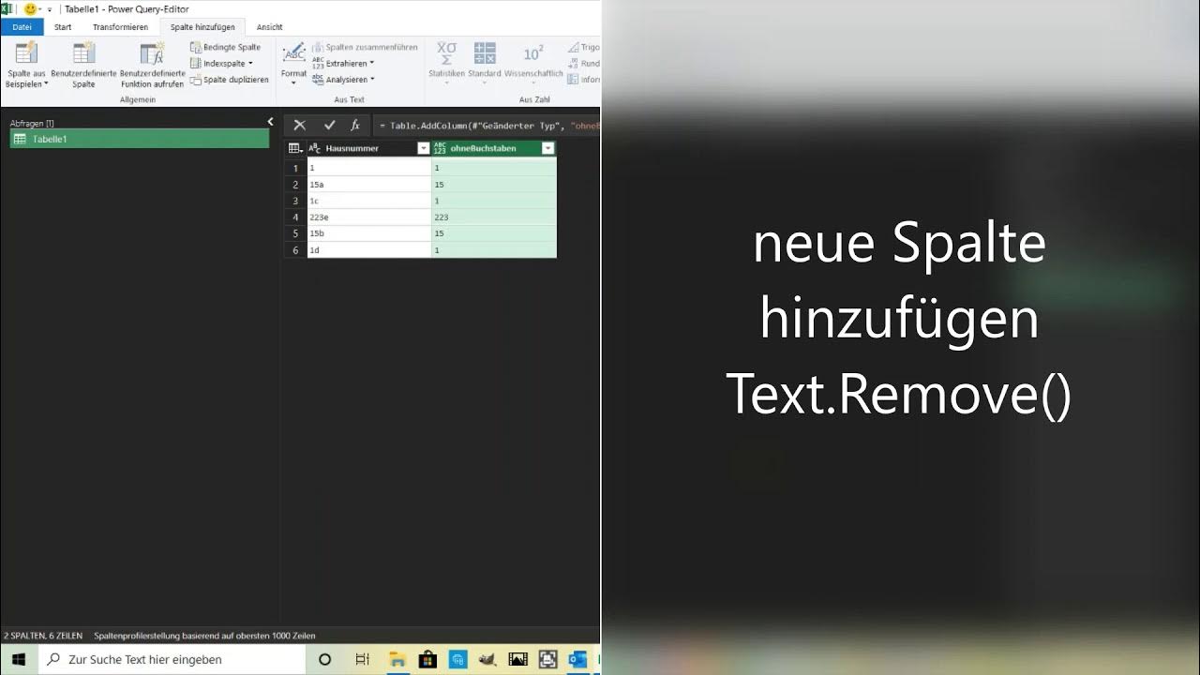The height and width of the screenshot is (675, 1200).
Task: Open GIMP from the taskbar
Action: click(487, 659)
